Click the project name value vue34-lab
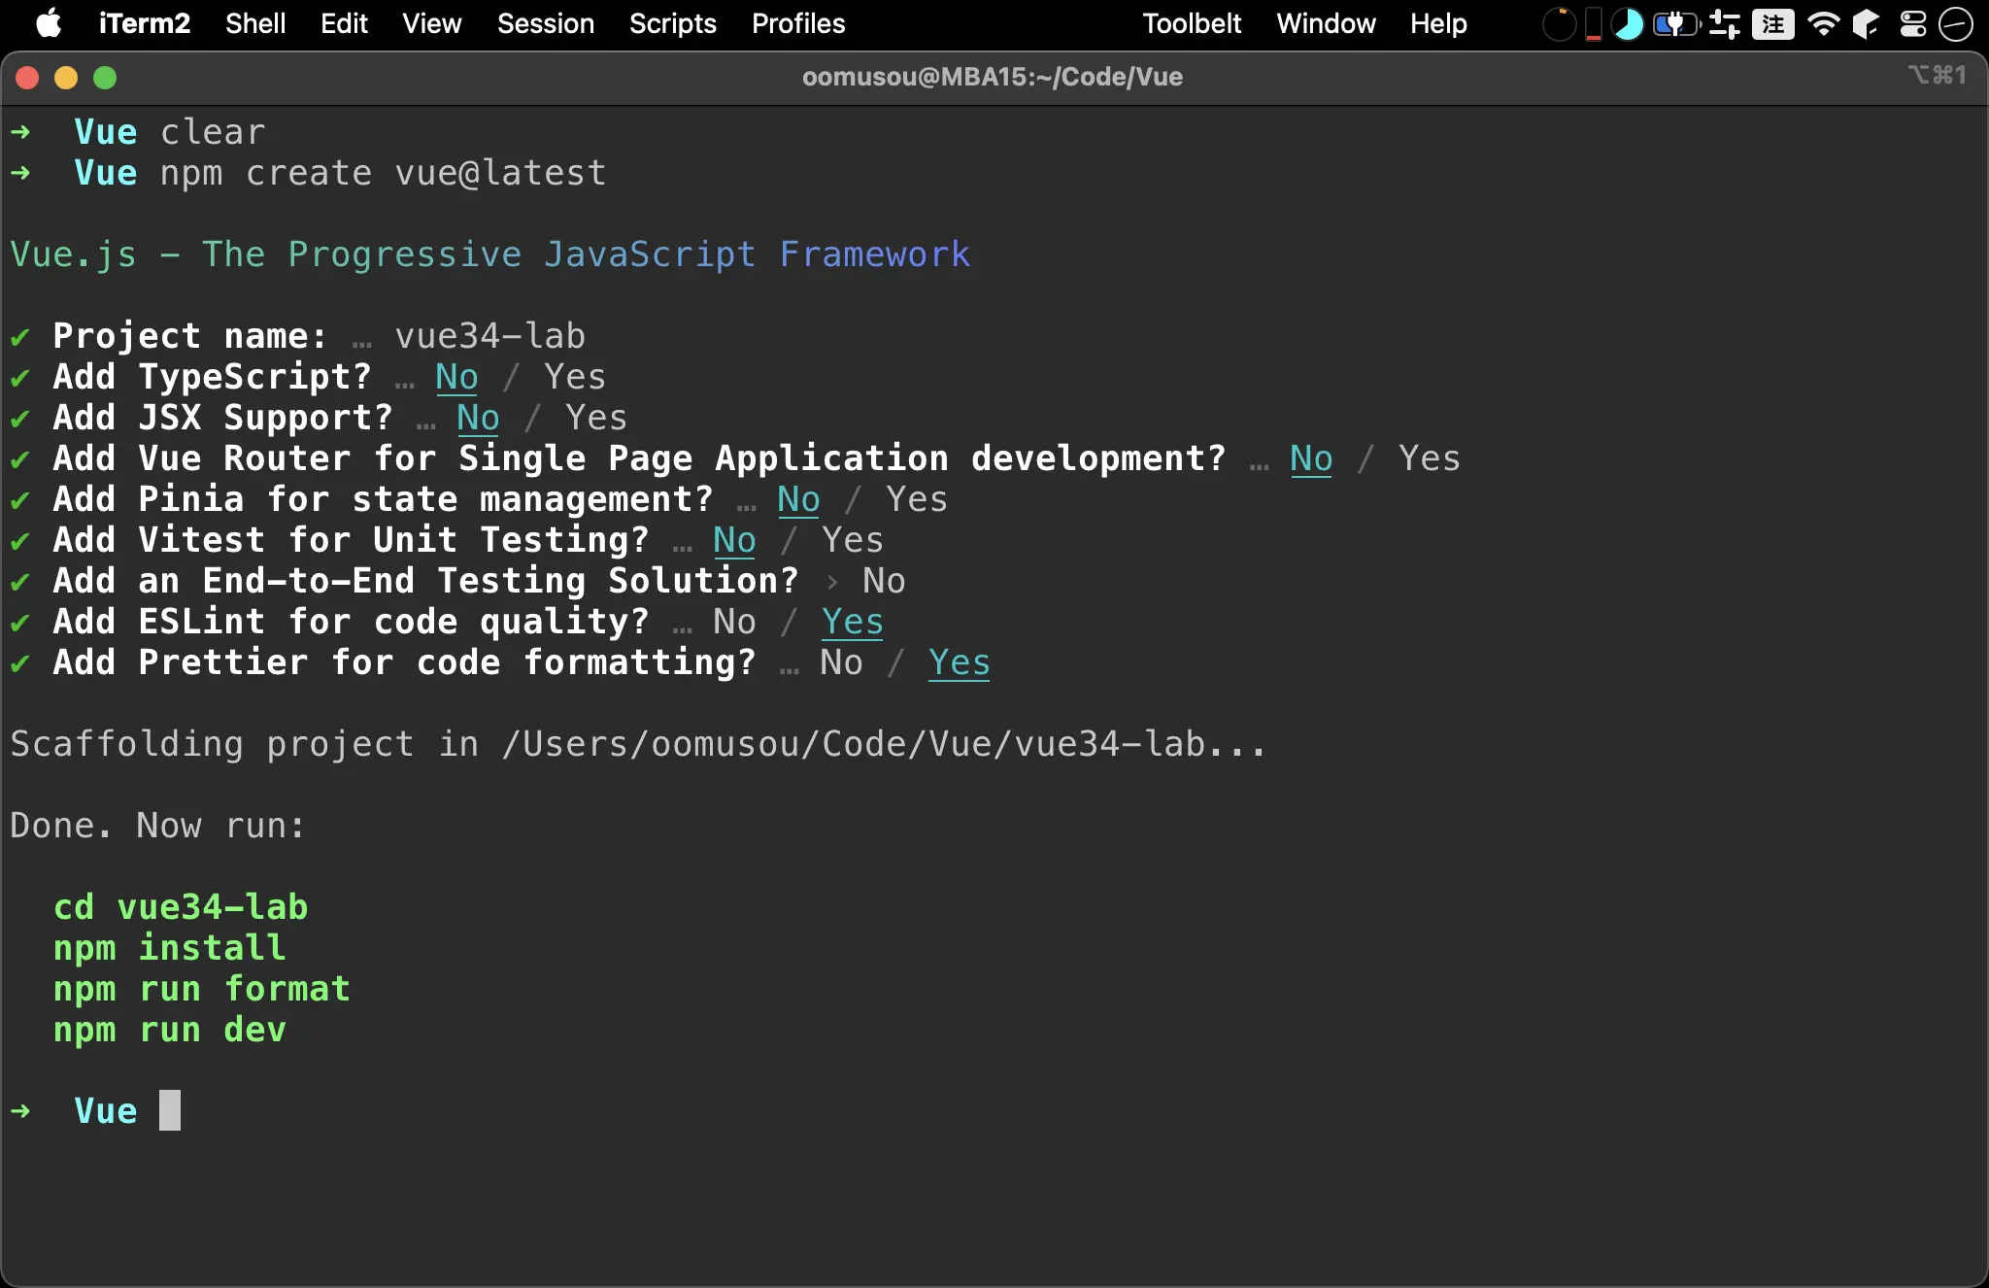The width and height of the screenshot is (1989, 1288). [x=490, y=336]
